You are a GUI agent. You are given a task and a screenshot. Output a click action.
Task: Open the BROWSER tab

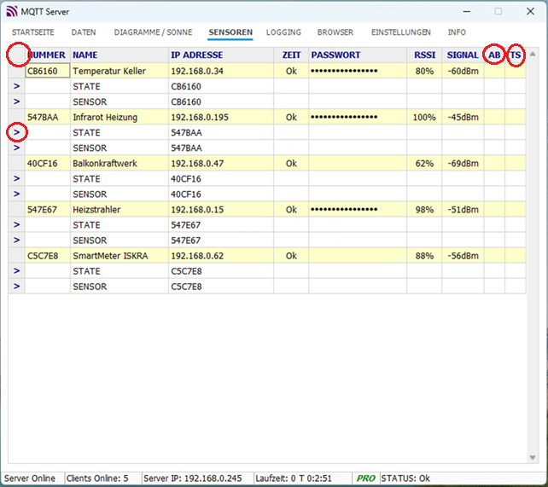coord(335,32)
